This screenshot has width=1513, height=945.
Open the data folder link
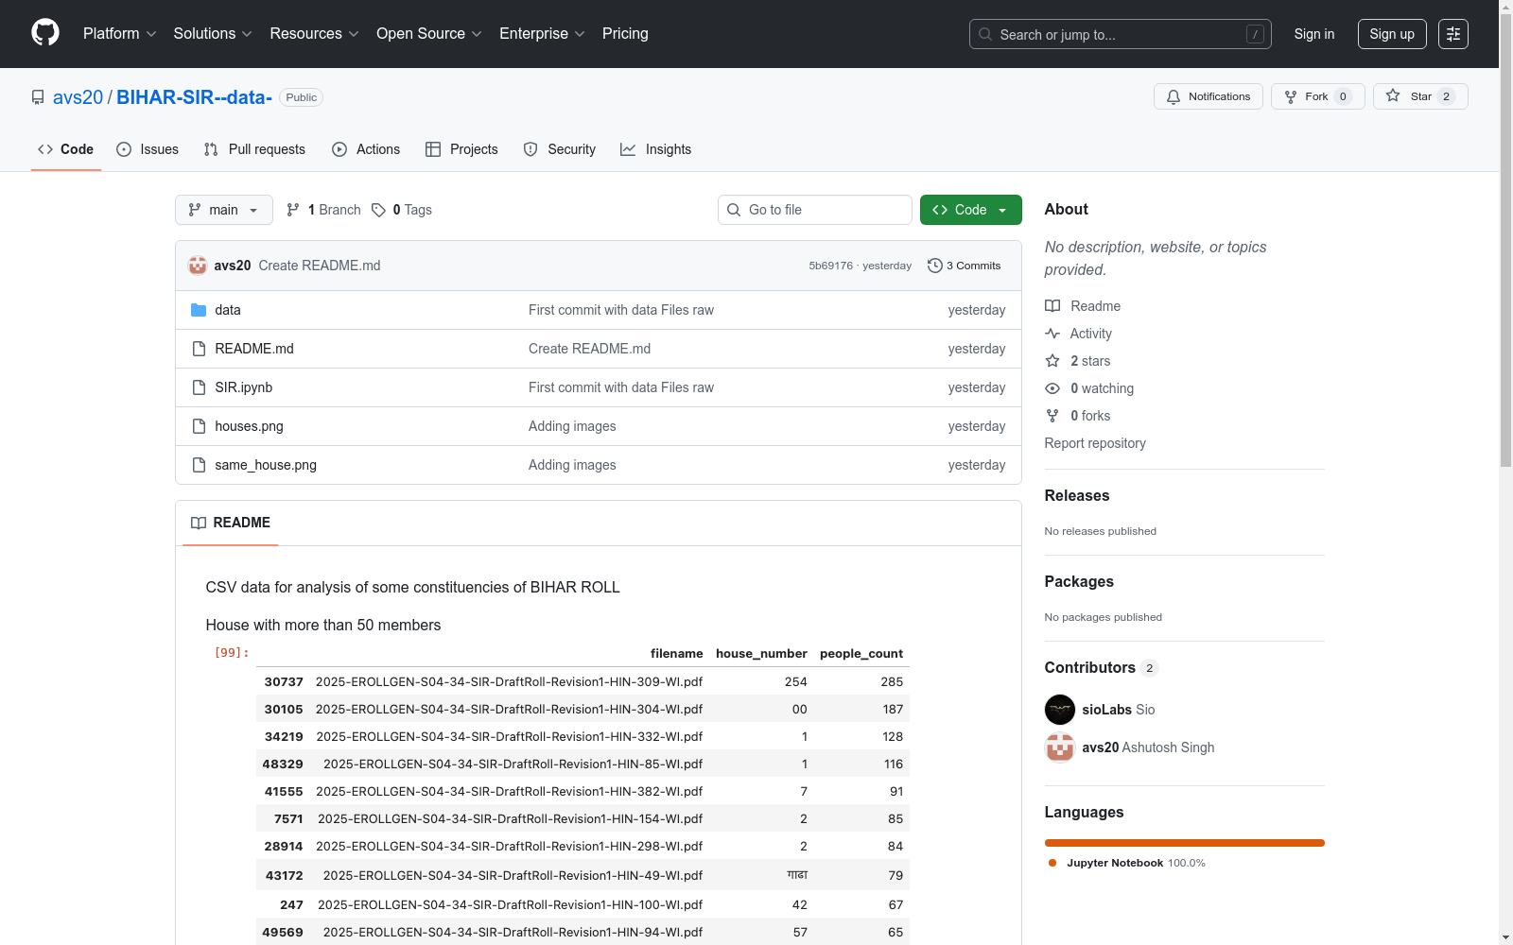click(228, 310)
